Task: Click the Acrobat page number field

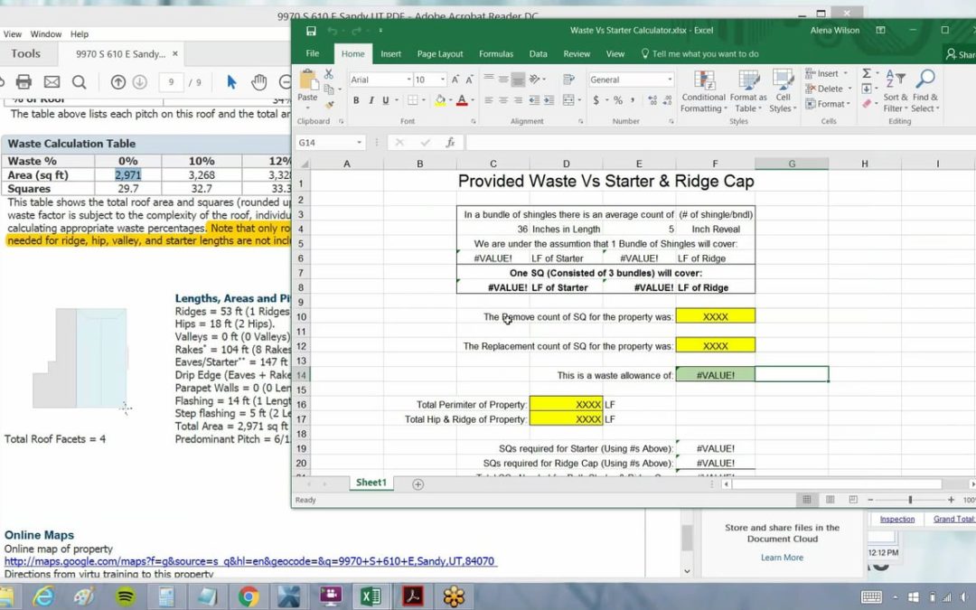Action: (x=171, y=82)
